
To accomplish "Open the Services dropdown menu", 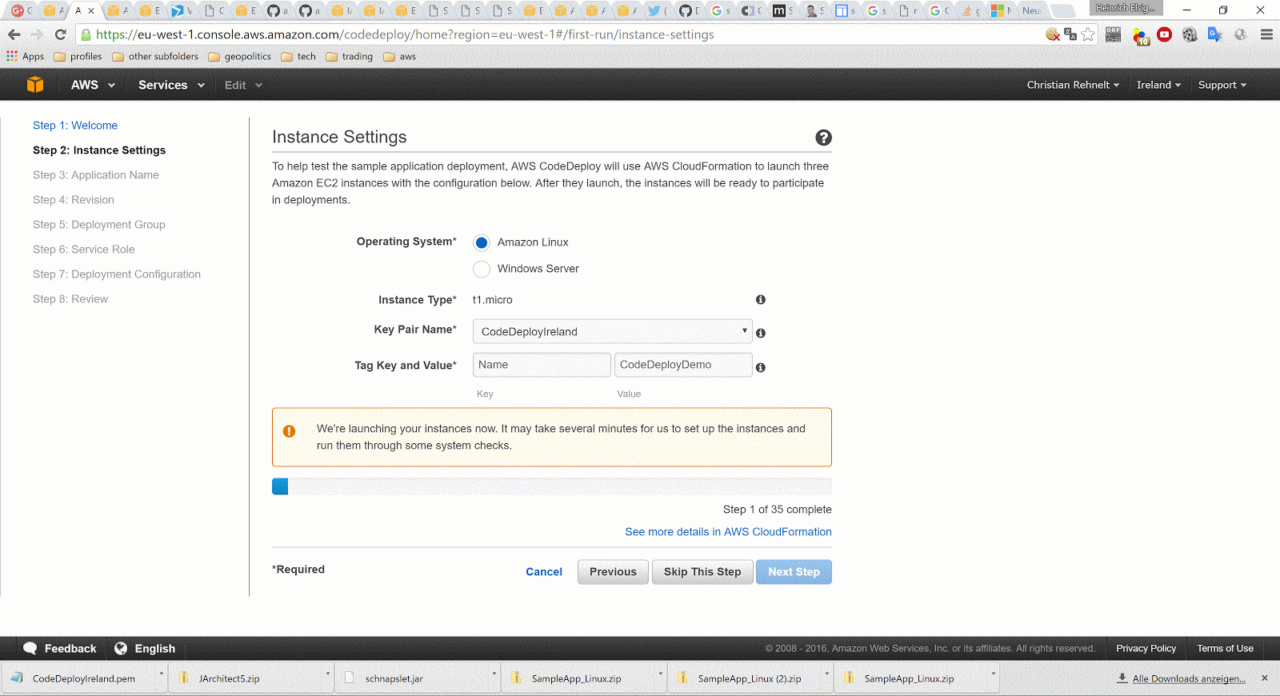I will coord(171,85).
